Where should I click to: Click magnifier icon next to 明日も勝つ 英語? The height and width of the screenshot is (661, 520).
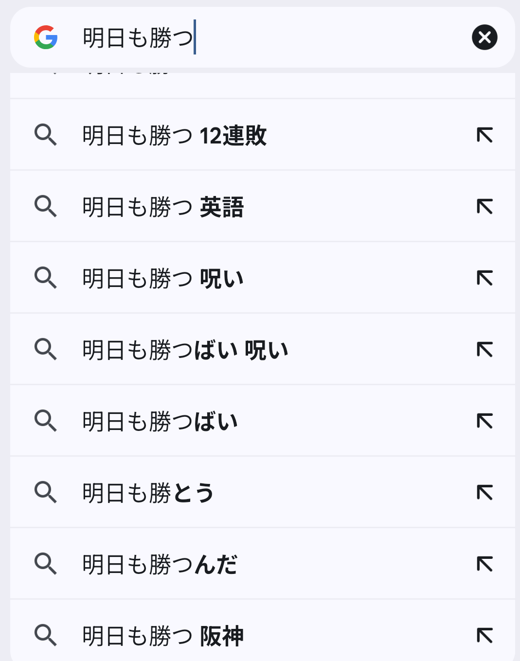[46, 207]
